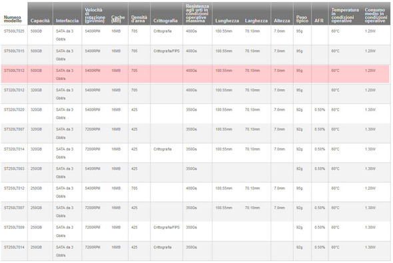Click the highlighted ST500LT012 row model
The width and height of the screenshot is (393, 263).
14,71
